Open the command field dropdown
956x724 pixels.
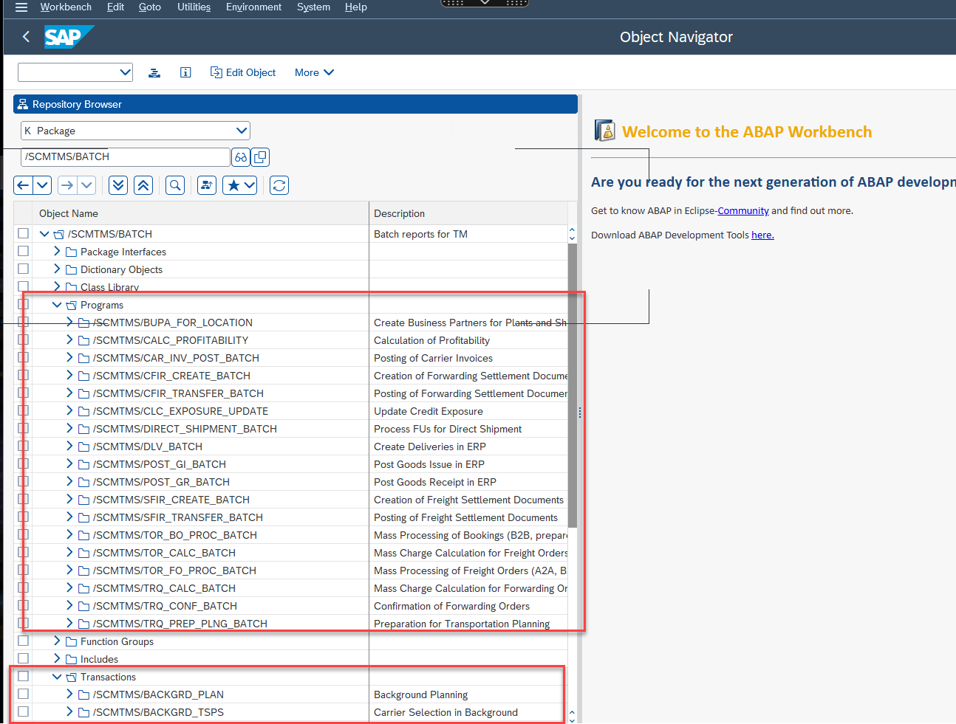[x=125, y=72]
